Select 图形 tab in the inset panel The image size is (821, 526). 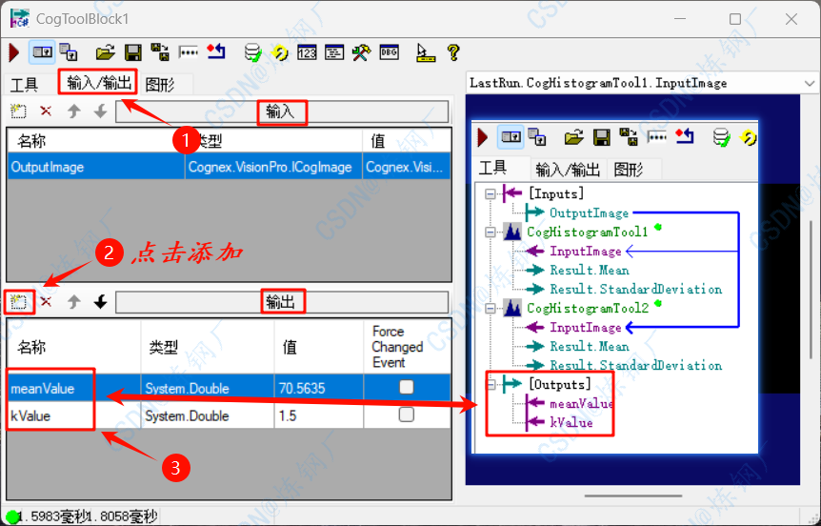click(x=629, y=170)
